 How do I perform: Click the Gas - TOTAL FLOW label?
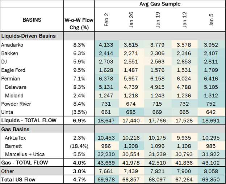[x=25, y=163]
